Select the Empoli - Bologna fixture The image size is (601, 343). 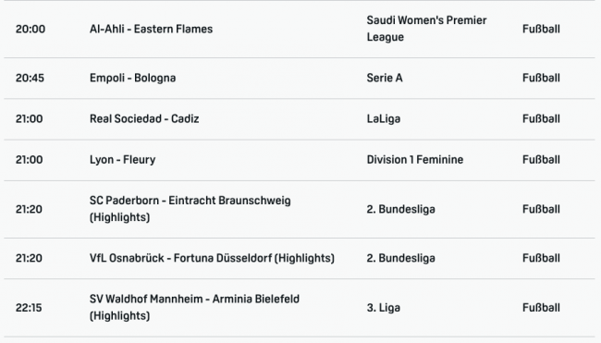coord(132,79)
